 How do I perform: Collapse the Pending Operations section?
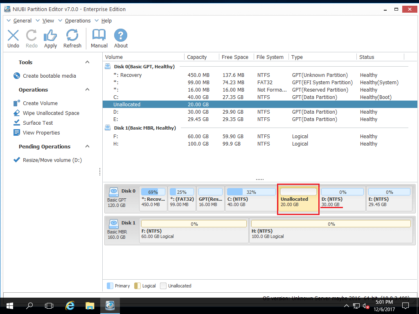coord(87,147)
